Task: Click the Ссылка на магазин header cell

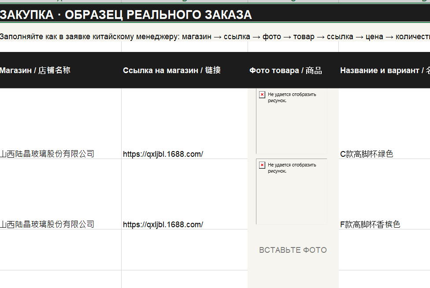Action: tap(185, 70)
